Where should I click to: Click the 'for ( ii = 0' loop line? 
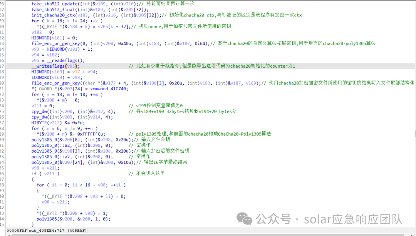click(81, 185)
